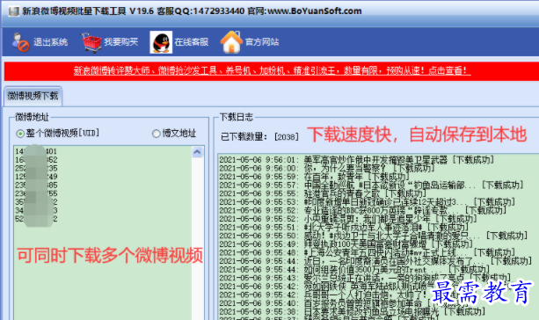
Task: Click the application icon in the title bar
Action: [x=14, y=11]
